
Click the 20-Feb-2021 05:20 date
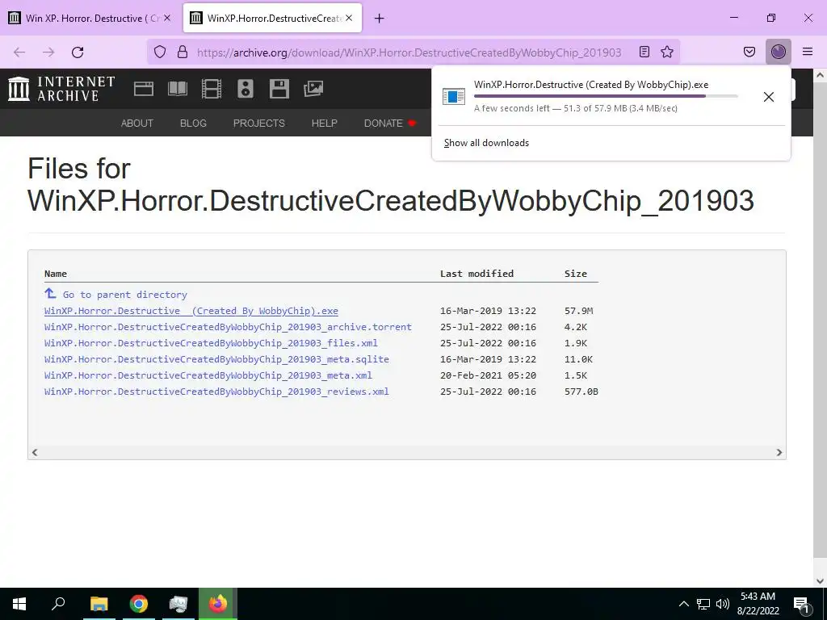488,375
